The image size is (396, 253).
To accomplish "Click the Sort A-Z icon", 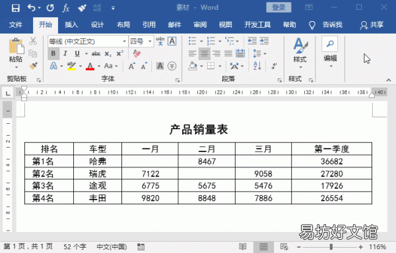I will click(x=257, y=66).
